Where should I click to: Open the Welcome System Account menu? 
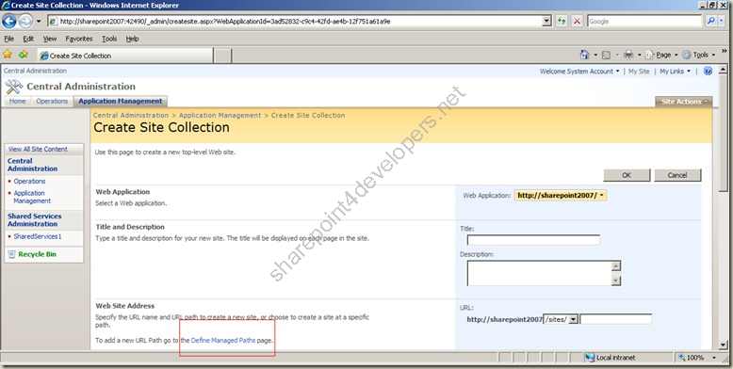(579, 72)
